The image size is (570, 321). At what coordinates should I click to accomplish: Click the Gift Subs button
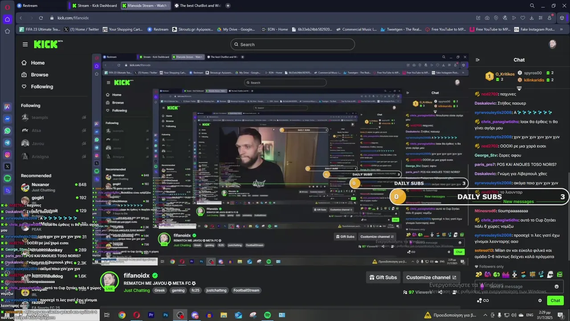pos(383,277)
